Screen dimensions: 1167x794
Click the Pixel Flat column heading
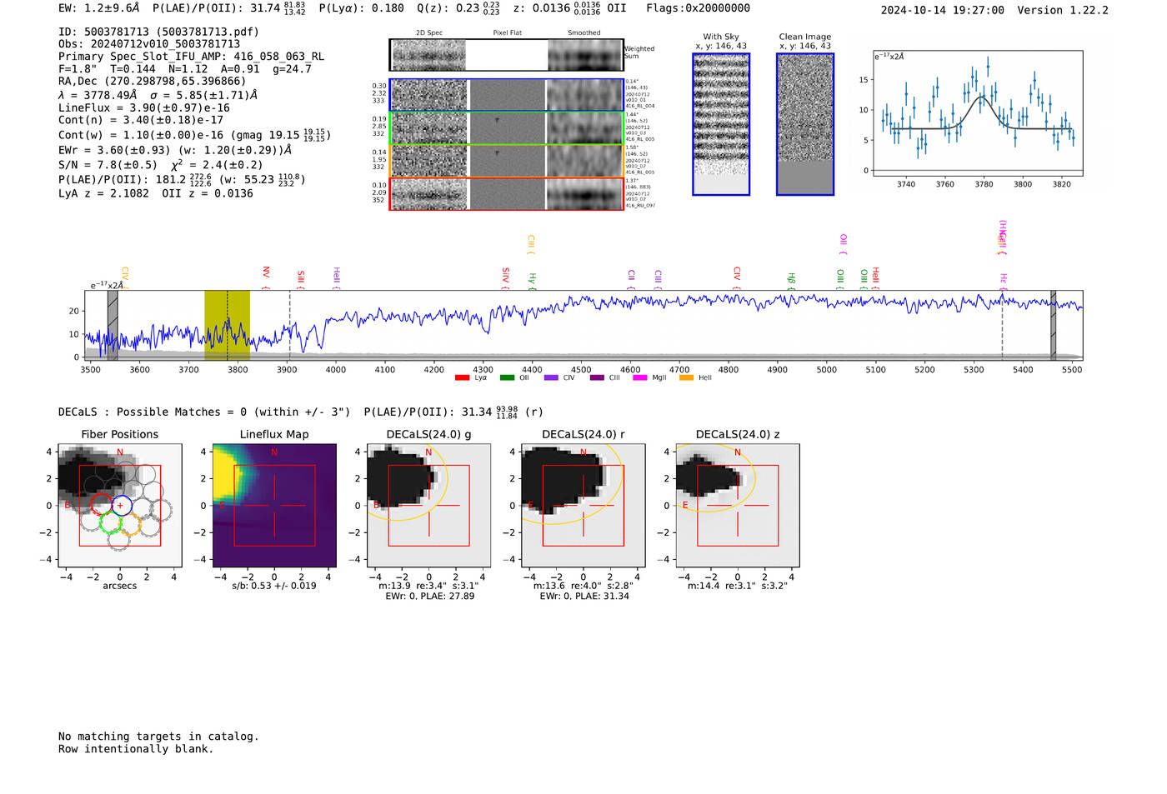(x=507, y=33)
